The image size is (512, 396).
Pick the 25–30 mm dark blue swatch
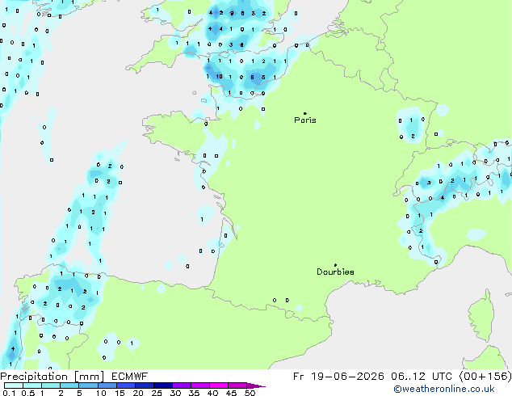click(163, 385)
